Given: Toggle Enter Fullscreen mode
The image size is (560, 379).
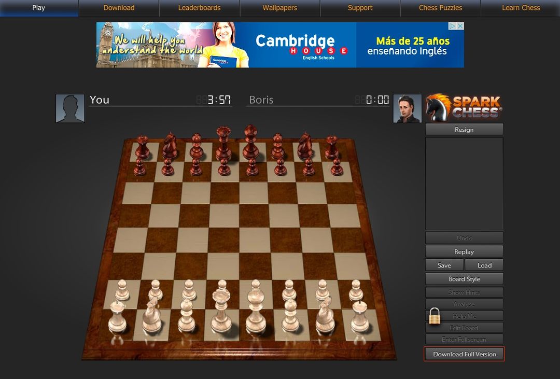Looking at the screenshot, I should pyautogui.click(x=464, y=339).
